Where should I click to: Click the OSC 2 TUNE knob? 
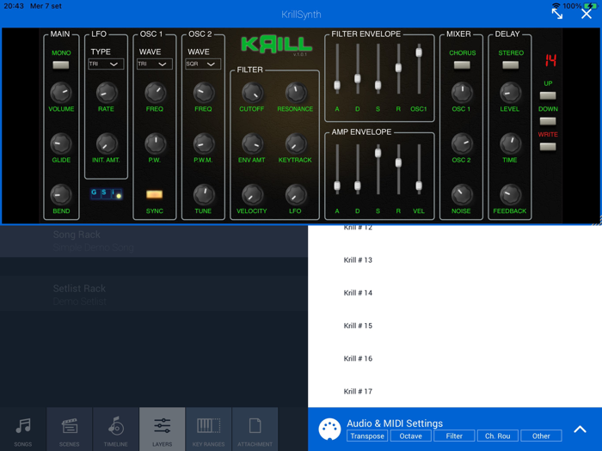pos(204,195)
